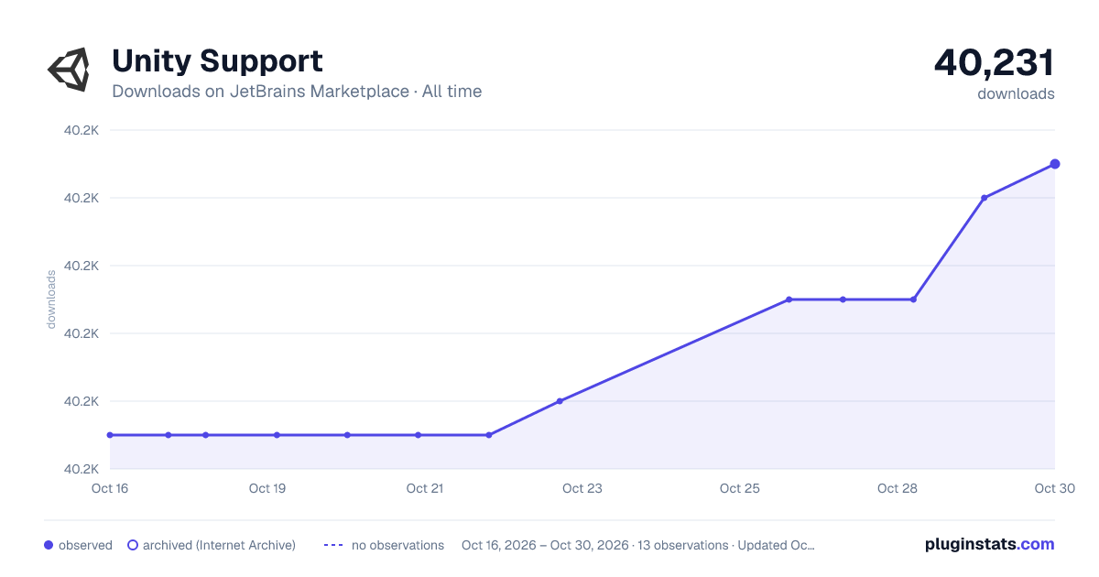
Task: Click the 'downloads' label under 40,231
Action: pos(1016,93)
